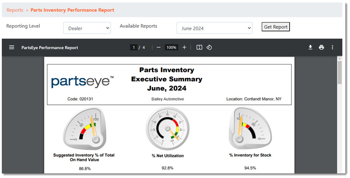Rotate the document with the rotate icon
350x178 pixels.
point(209,48)
